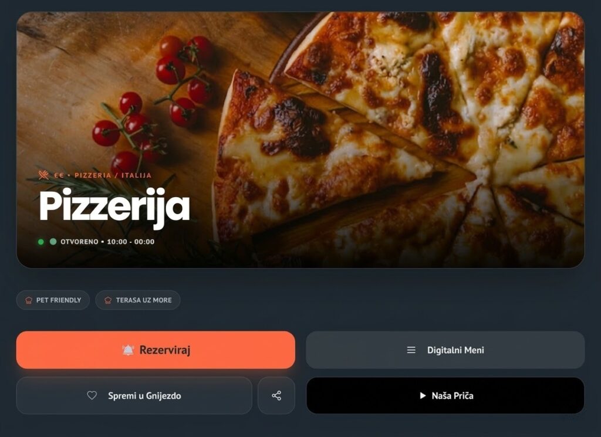Viewport: 601px width, 437px height.
Task: Save restaurant via Spremi u Gnijezdo
Action: (134, 395)
